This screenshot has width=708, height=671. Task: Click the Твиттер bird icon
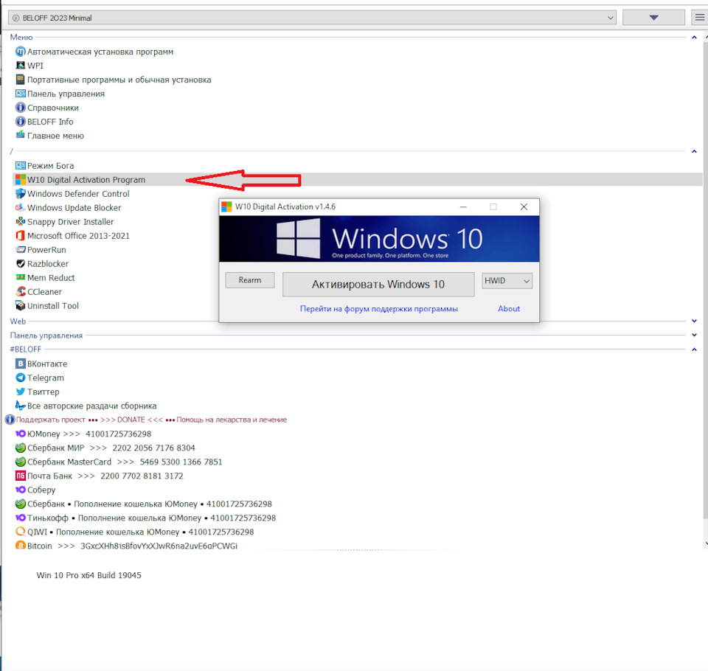[x=21, y=392]
